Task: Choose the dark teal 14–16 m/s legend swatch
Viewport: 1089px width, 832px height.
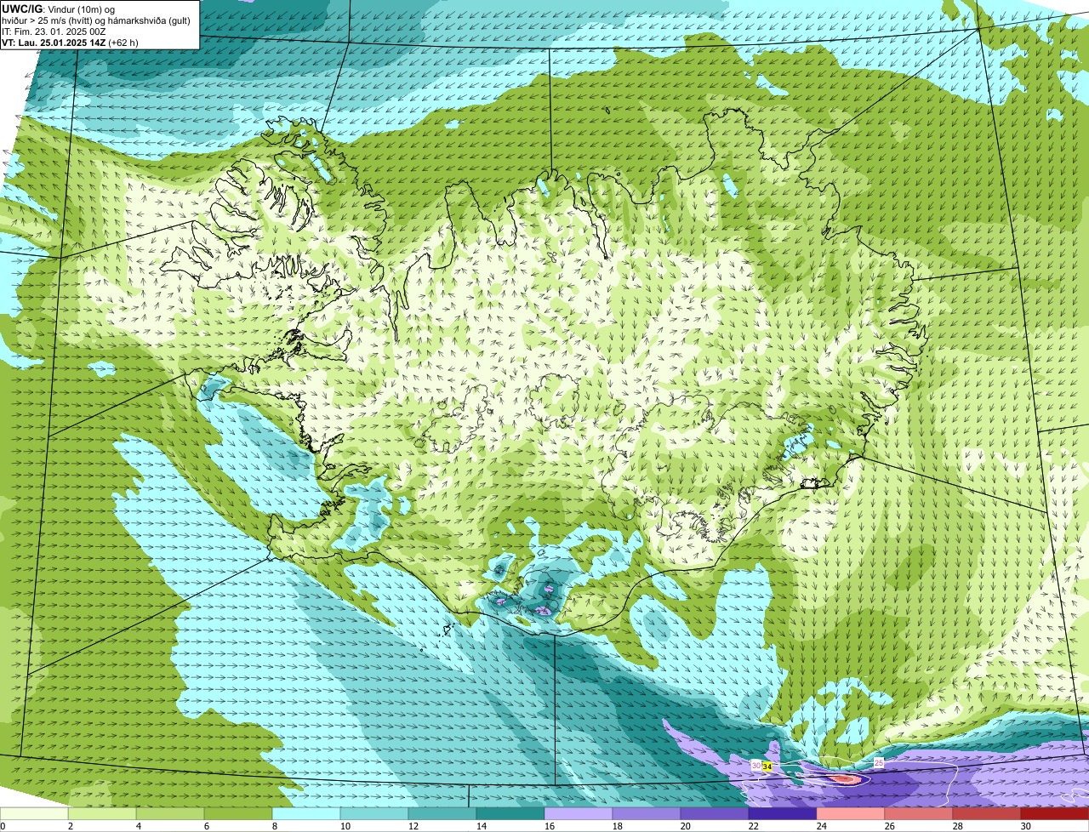Action: 510,814
